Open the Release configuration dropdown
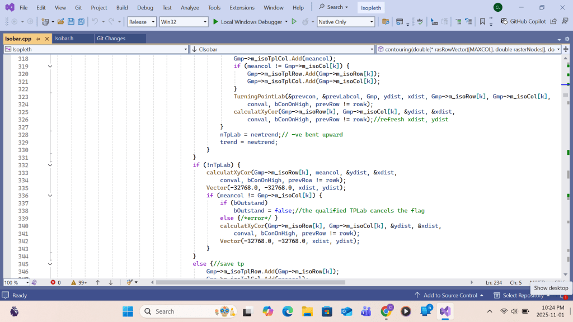Screen dimensions: 573x322 [x=142, y=22]
